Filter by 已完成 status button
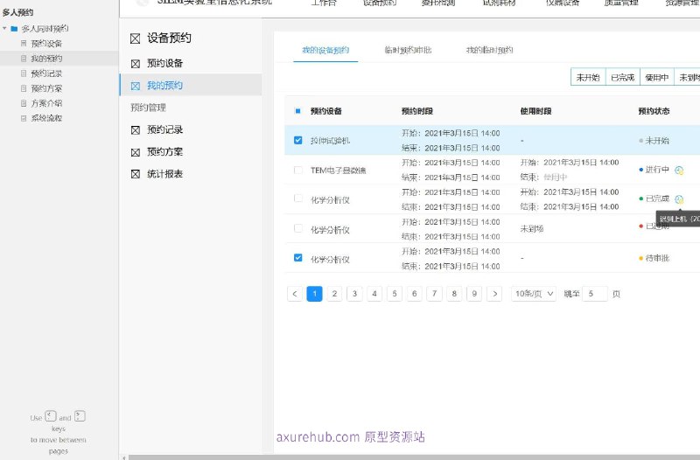 coord(623,77)
